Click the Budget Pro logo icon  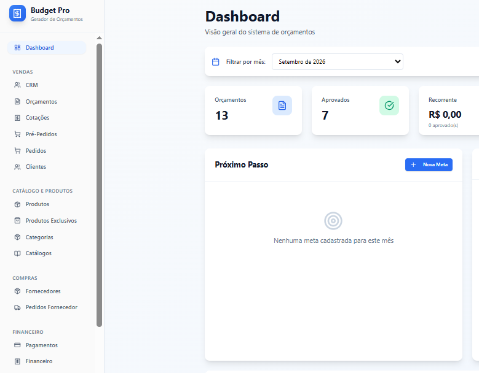[x=17, y=13]
